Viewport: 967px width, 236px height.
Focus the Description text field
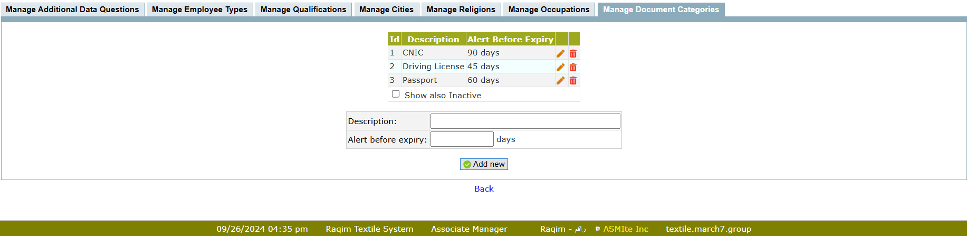pyautogui.click(x=525, y=121)
